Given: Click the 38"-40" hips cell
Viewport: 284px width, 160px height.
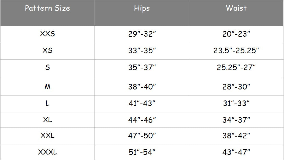Looking at the screenshot, I should [142, 87].
